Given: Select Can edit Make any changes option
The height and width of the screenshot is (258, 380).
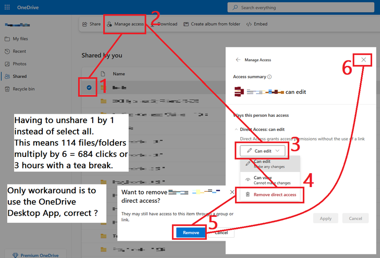Looking at the screenshot, I should click(270, 164).
